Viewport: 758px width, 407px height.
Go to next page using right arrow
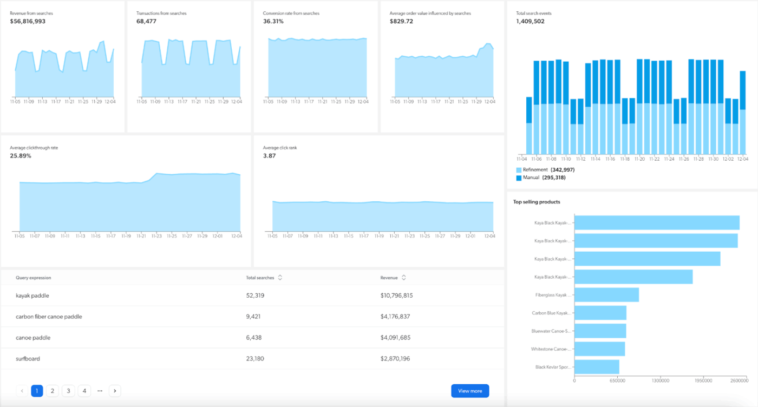115,391
